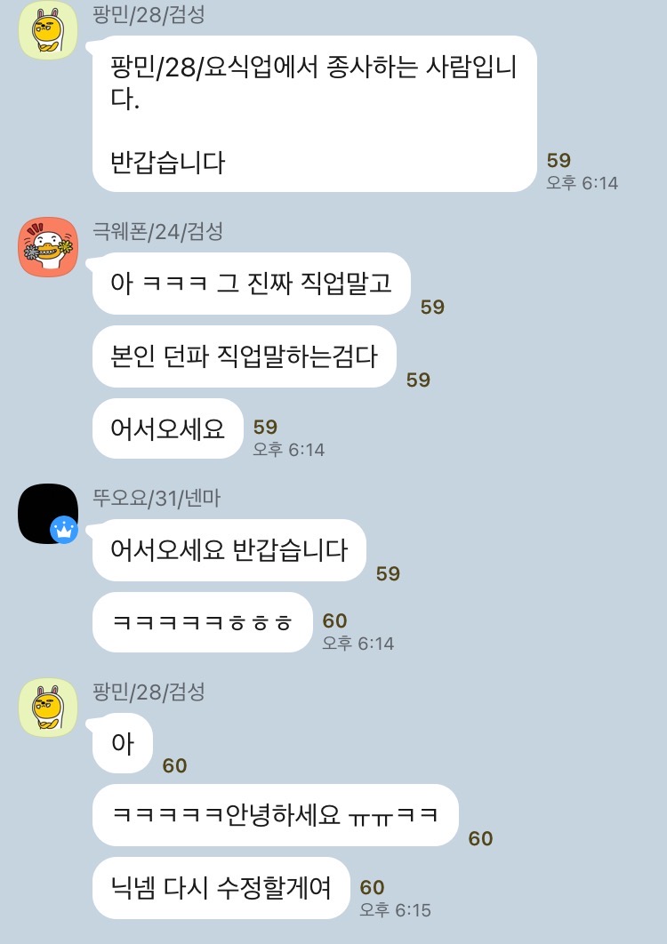Tap the 오후 6:15 timestamp
Screen dimensions: 667x944
click(395, 909)
